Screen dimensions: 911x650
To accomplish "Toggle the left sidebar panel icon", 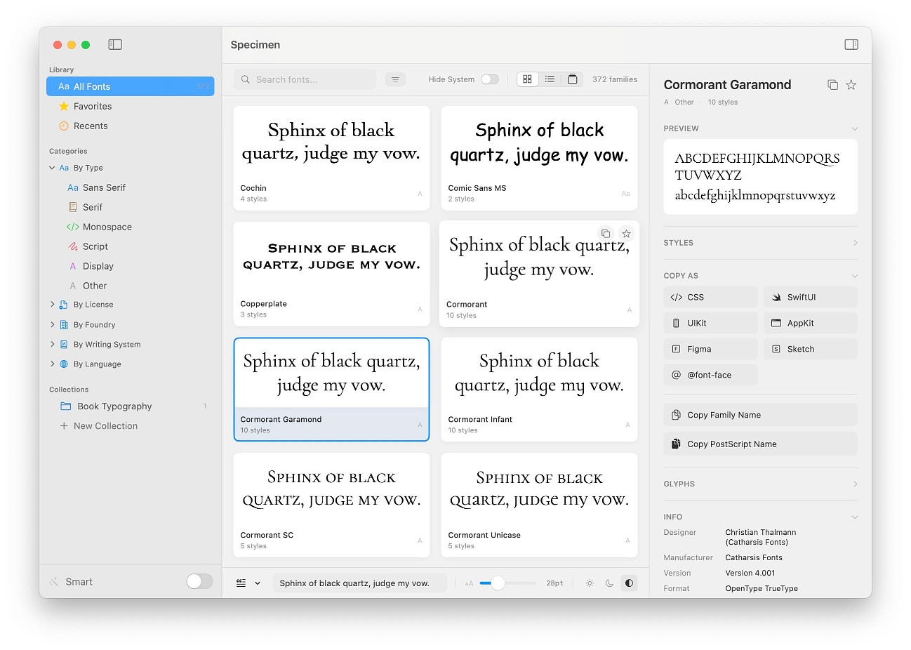I will 115,45.
